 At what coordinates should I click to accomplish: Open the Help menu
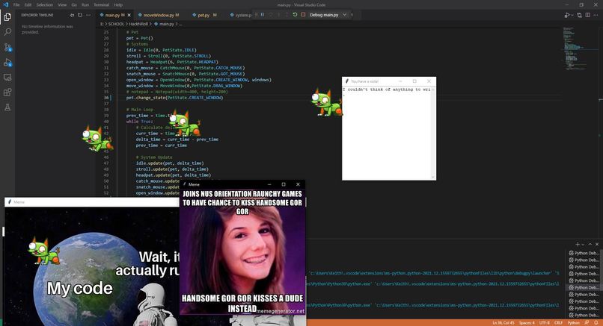pyautogui.click(x=118, y=4)
